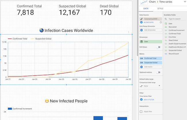Select the Recovered available field
This screenshot has height=120, width=187.
point(172,27)
